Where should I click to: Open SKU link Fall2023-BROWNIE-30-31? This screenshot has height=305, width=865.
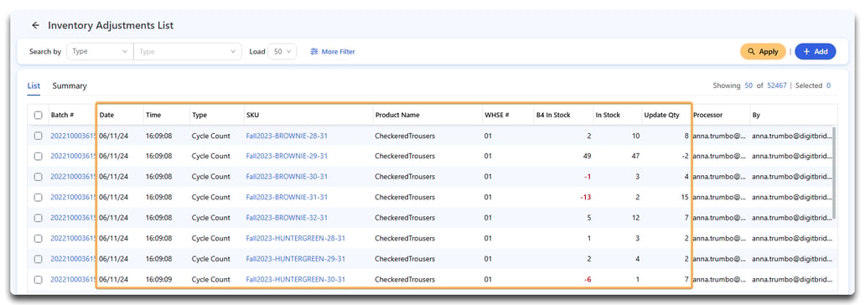click(x=287, y=177)
